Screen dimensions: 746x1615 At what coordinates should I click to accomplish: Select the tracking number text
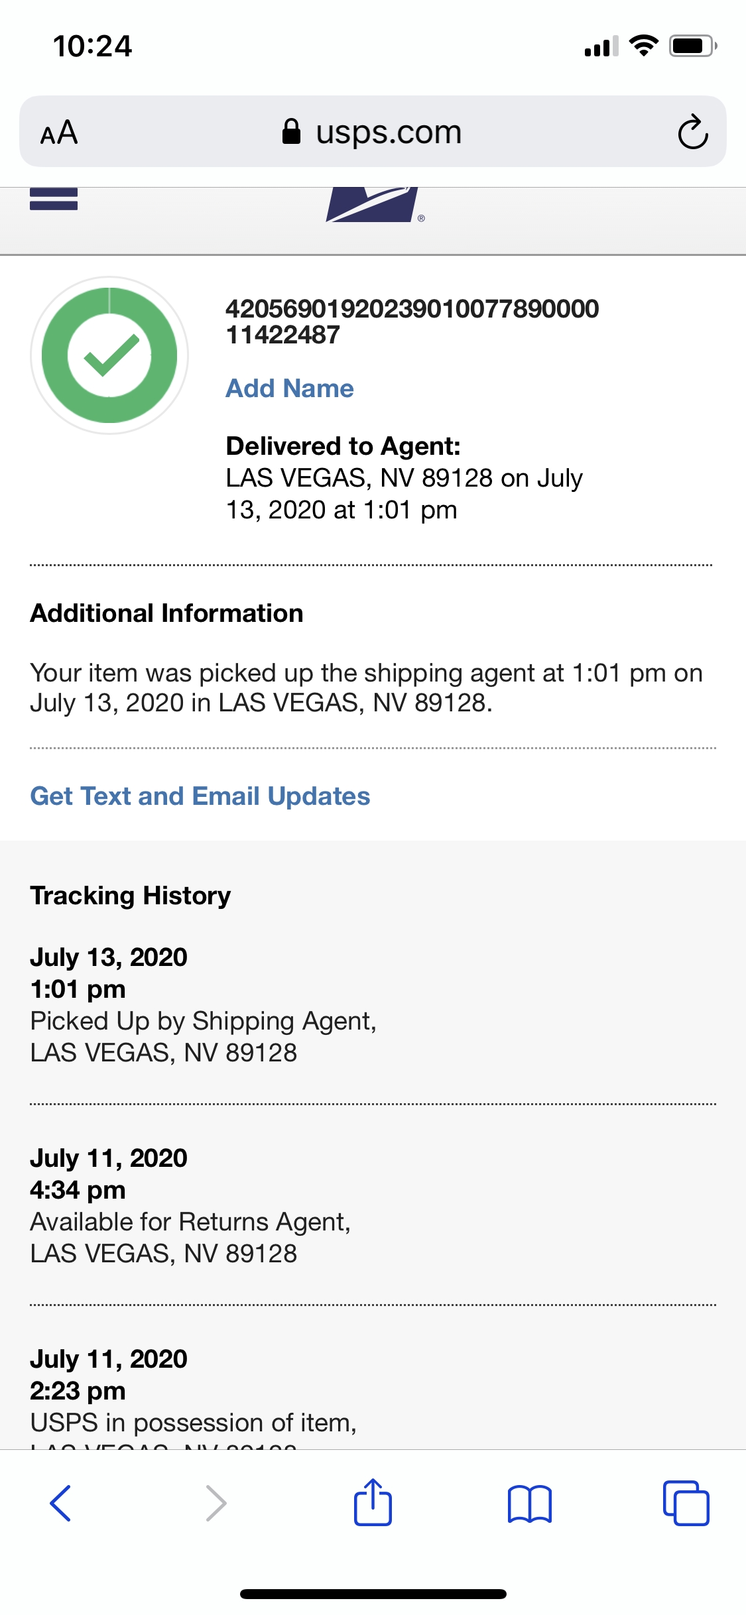[411, 322]
